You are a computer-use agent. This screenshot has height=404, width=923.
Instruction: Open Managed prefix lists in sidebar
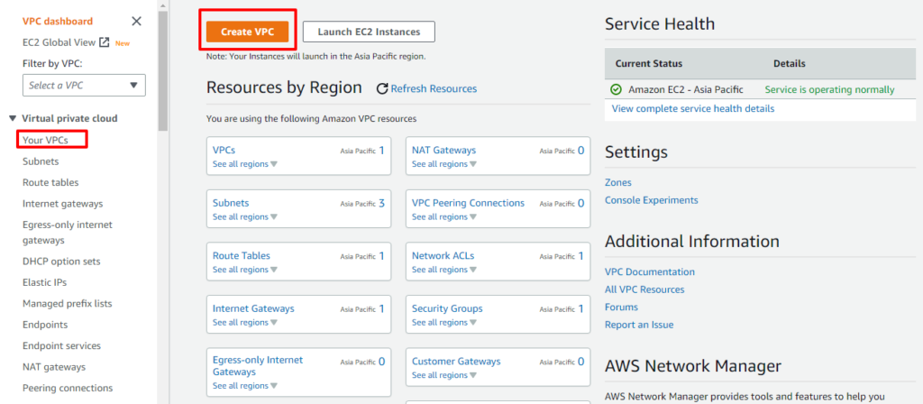67,304
